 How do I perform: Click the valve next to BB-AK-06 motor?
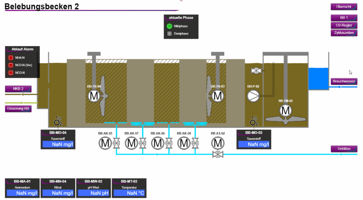point(168,143)
